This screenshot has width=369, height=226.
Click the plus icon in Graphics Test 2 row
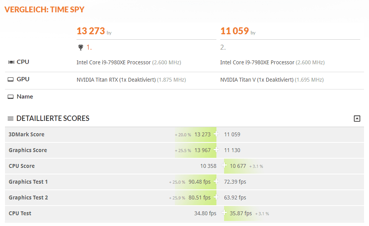pyautogui.click(x=216, y=197)
